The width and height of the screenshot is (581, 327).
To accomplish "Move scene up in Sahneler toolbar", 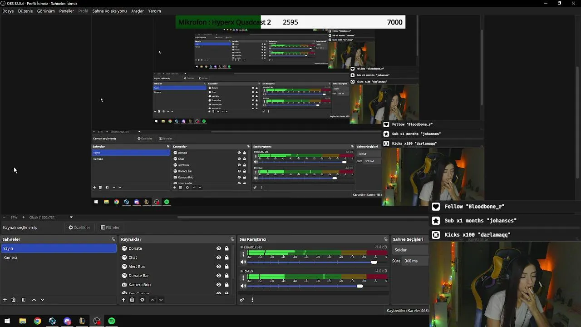I will (34, 300).
